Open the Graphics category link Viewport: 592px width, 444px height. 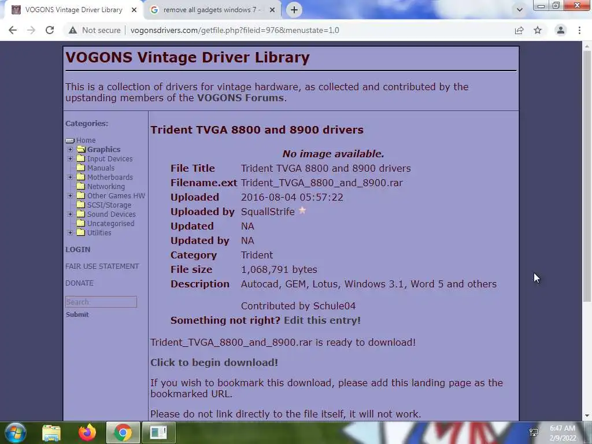click(x=104, y=150)
